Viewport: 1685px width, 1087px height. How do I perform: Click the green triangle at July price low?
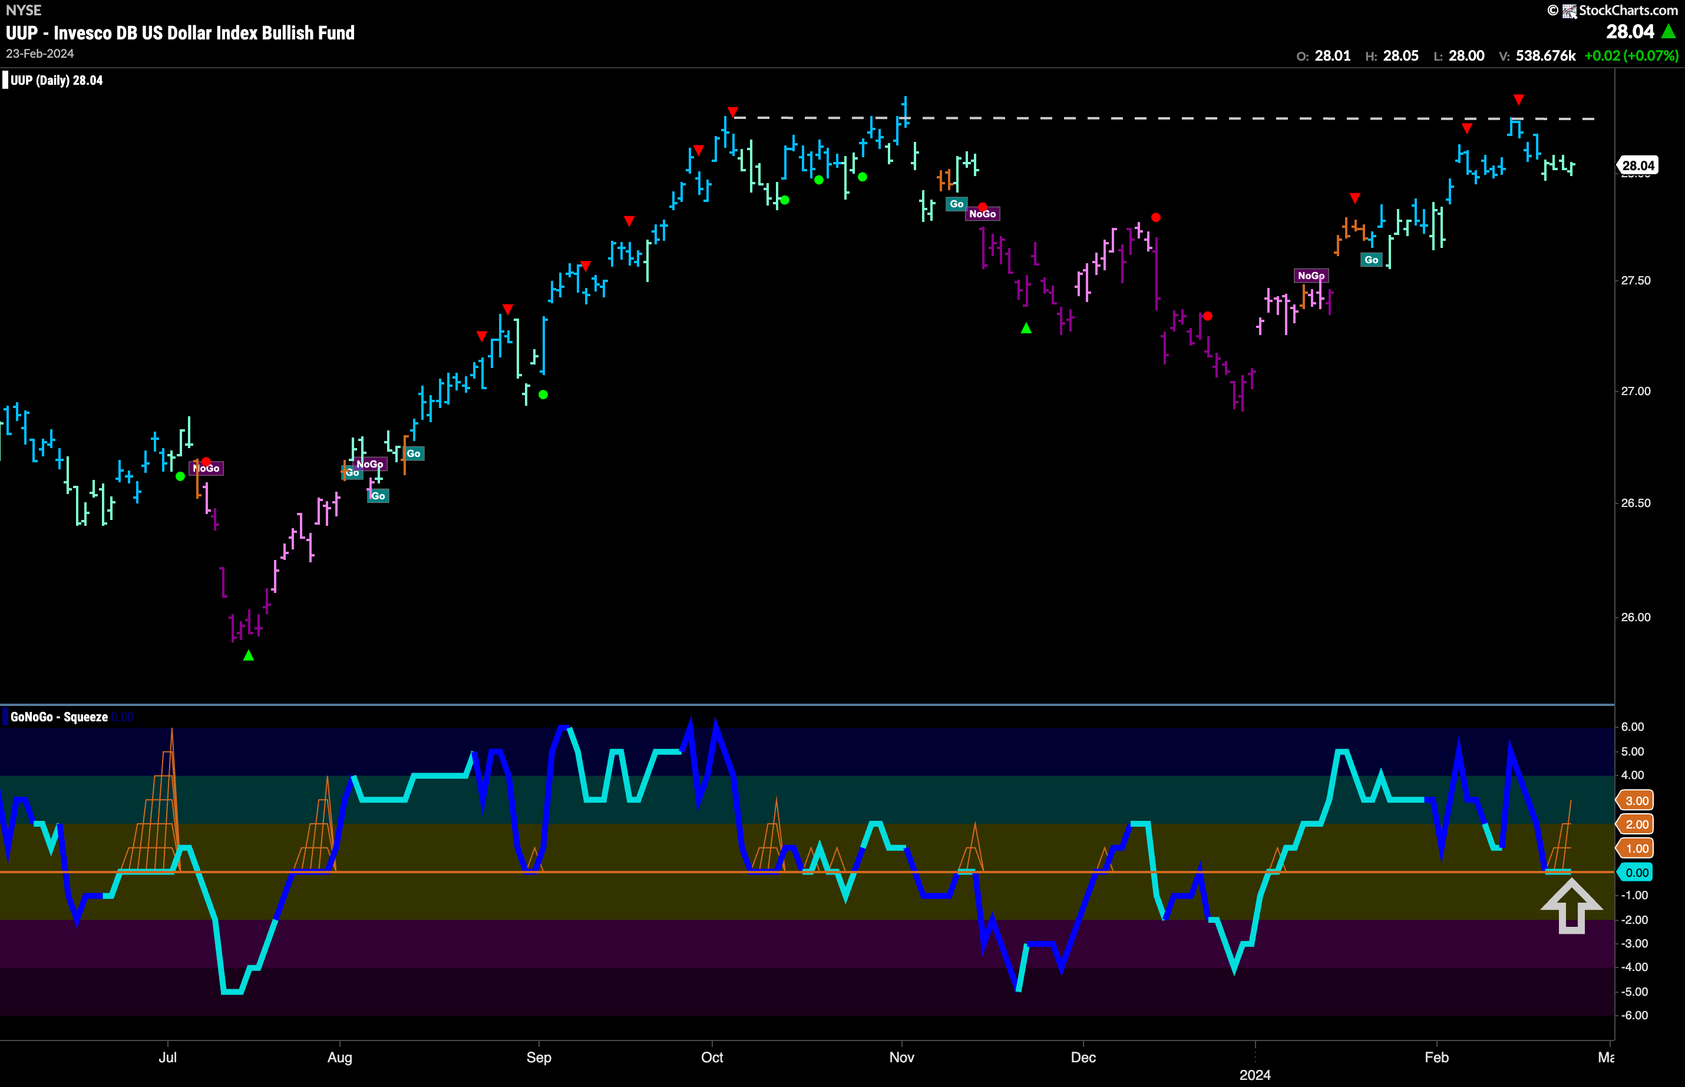coord(249,656)
